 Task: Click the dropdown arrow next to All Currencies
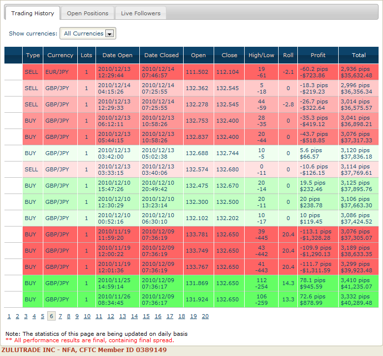click(109, 33)
